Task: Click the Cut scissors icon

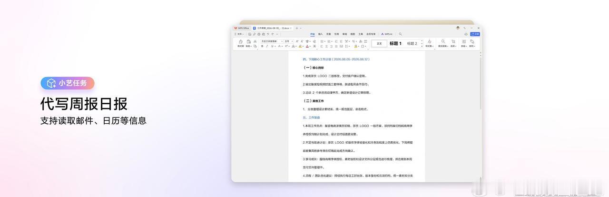Action: 255,41
